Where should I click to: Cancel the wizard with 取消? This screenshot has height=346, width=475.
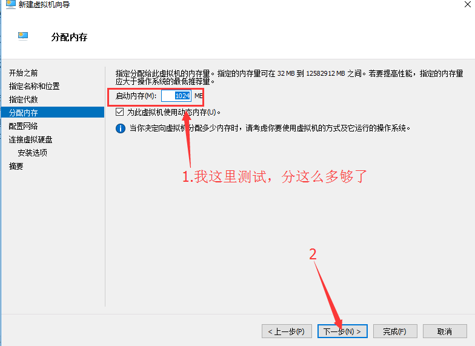pyautogui.click(x=445, y=331)
